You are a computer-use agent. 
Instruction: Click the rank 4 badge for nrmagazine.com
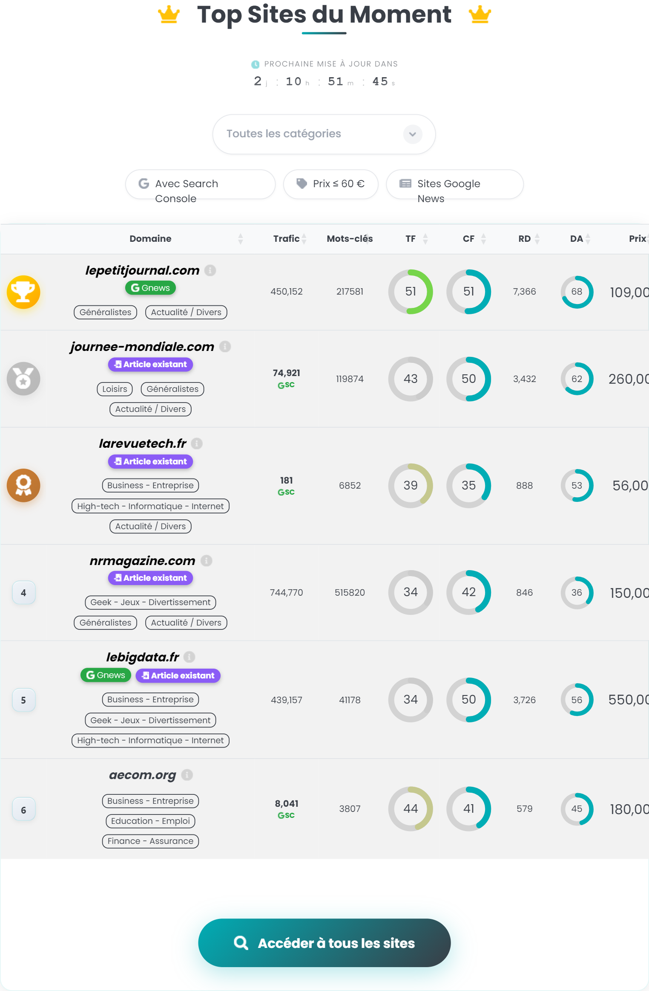23,593
